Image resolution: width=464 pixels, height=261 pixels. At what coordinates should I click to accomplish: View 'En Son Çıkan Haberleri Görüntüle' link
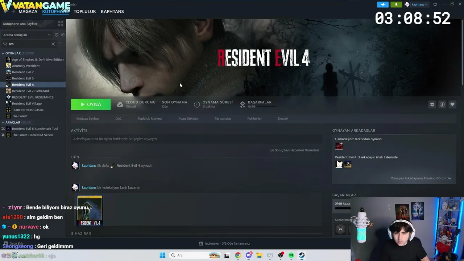[x=295, y=150]
